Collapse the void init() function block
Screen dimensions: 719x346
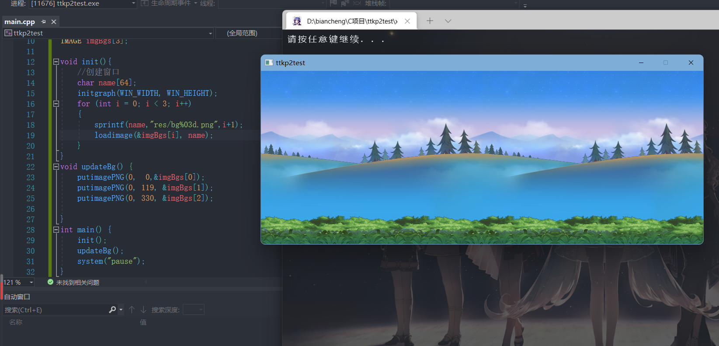tap(56, 62)
